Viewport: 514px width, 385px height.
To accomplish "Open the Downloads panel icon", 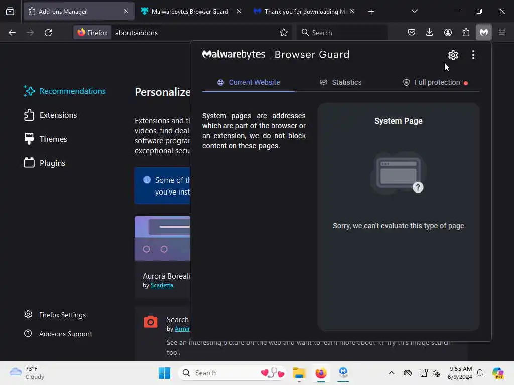I will tap(430, 32).
